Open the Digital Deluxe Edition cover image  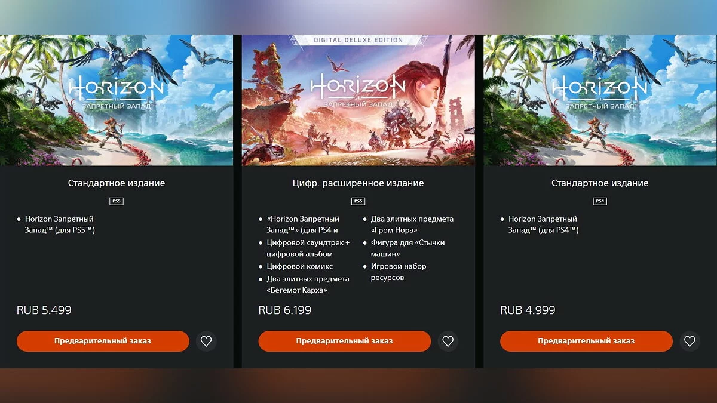pos(358,100)
